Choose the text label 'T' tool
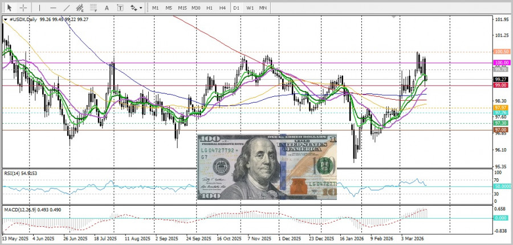513x245 pixels. click(x=120, y=7)
